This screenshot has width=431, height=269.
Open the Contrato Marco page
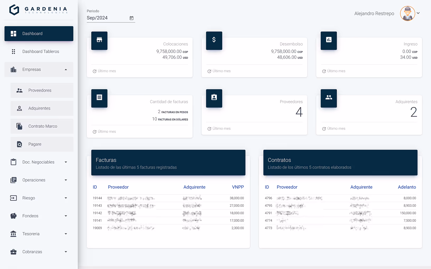pyautogui.click(x=43, y=126)
